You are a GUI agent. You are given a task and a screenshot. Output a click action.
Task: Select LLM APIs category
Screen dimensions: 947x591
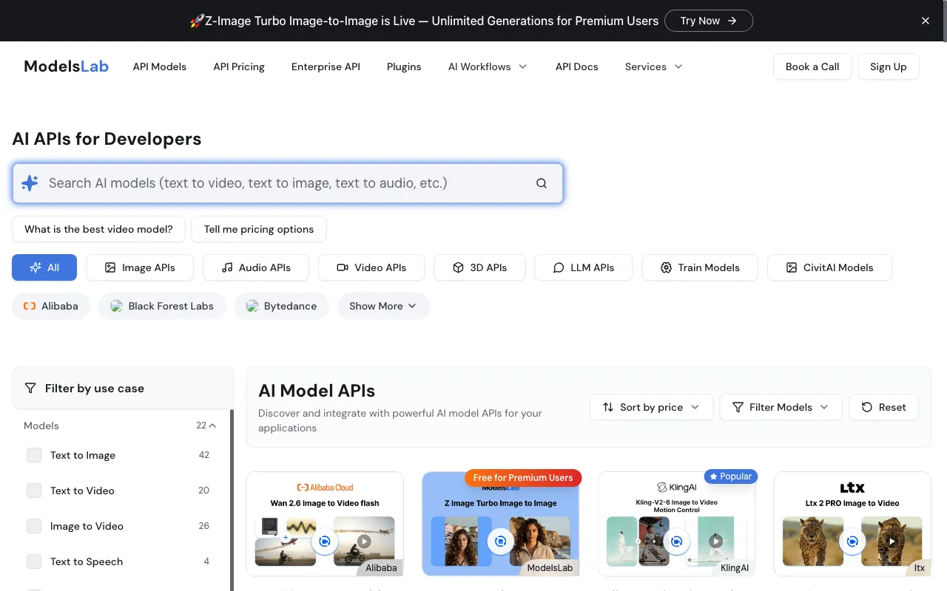(x=584, y=267)
